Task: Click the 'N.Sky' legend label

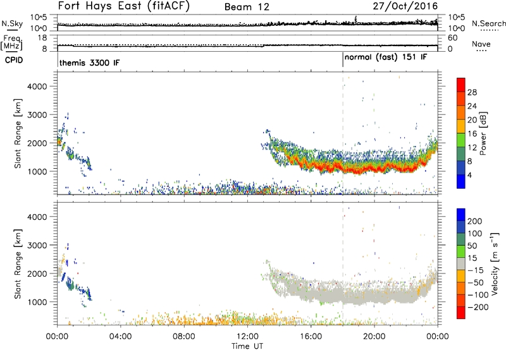Action: point(12,23)
